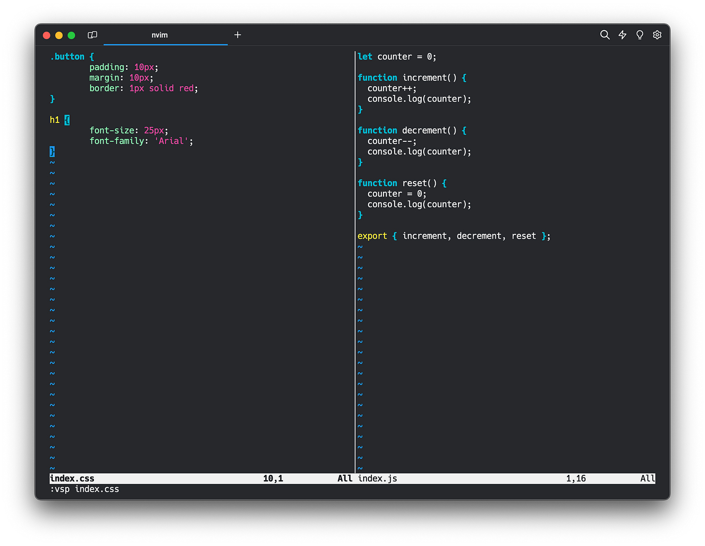Click the index.js status line
The height and width of the screenshot is (546, 705).
[x=506, y=478]
